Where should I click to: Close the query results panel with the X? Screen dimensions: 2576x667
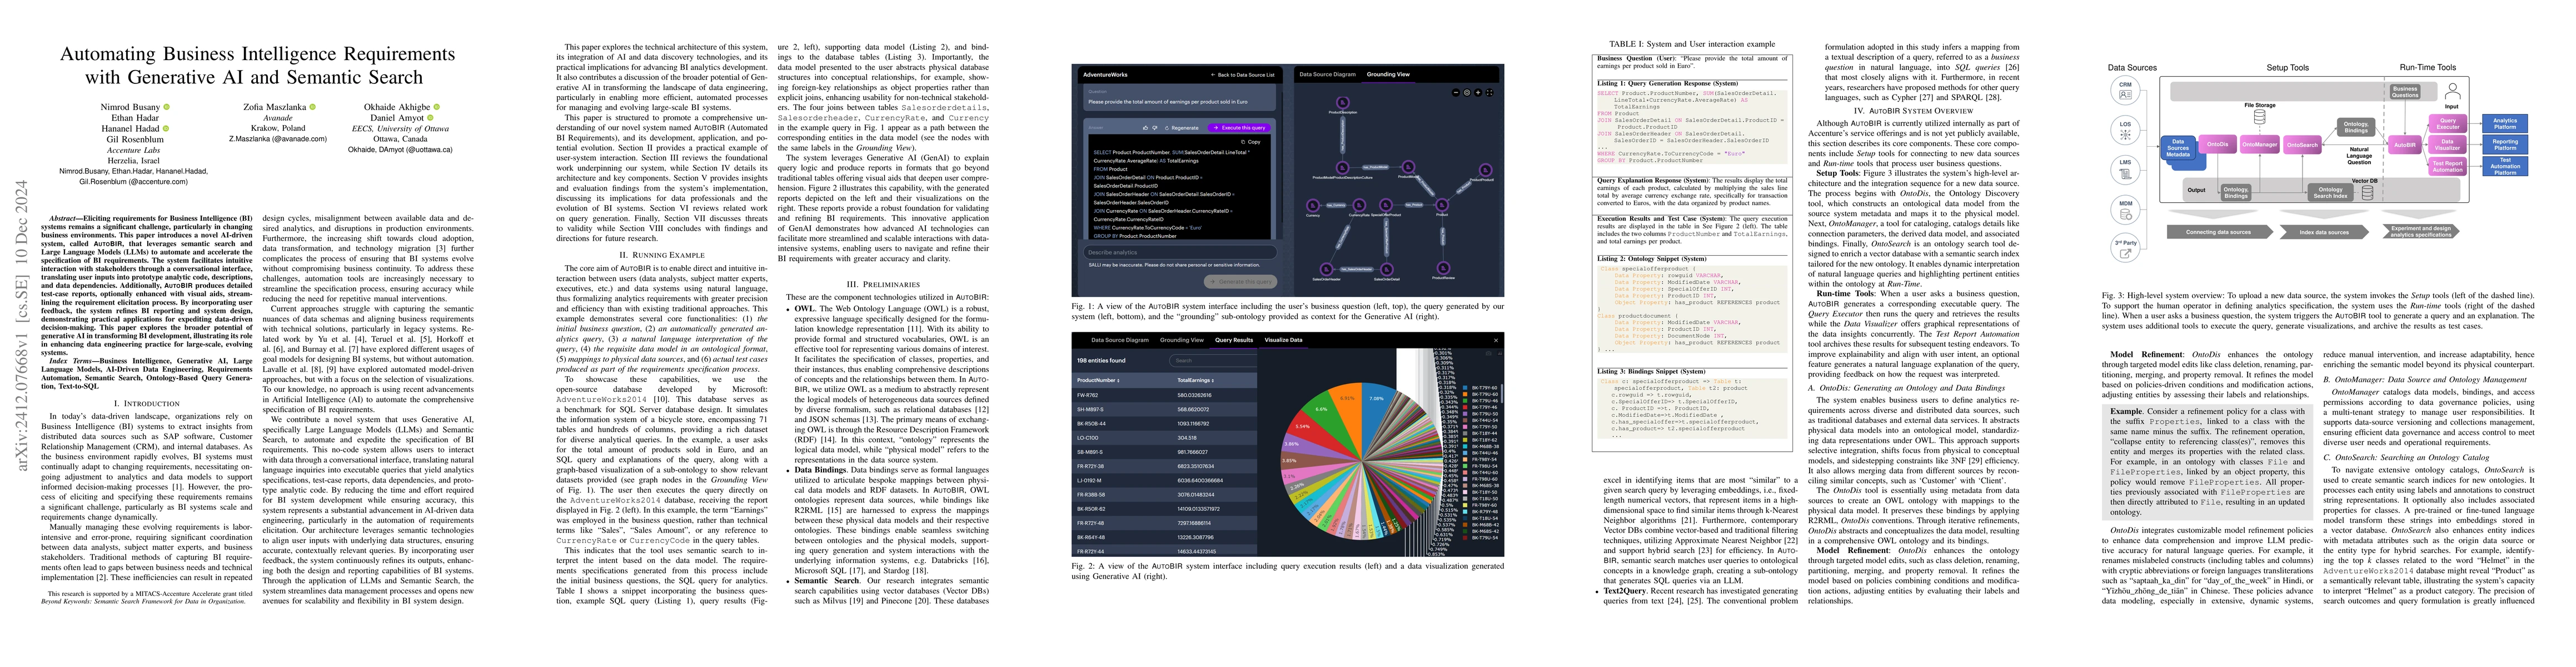[x=1496, y=341]
